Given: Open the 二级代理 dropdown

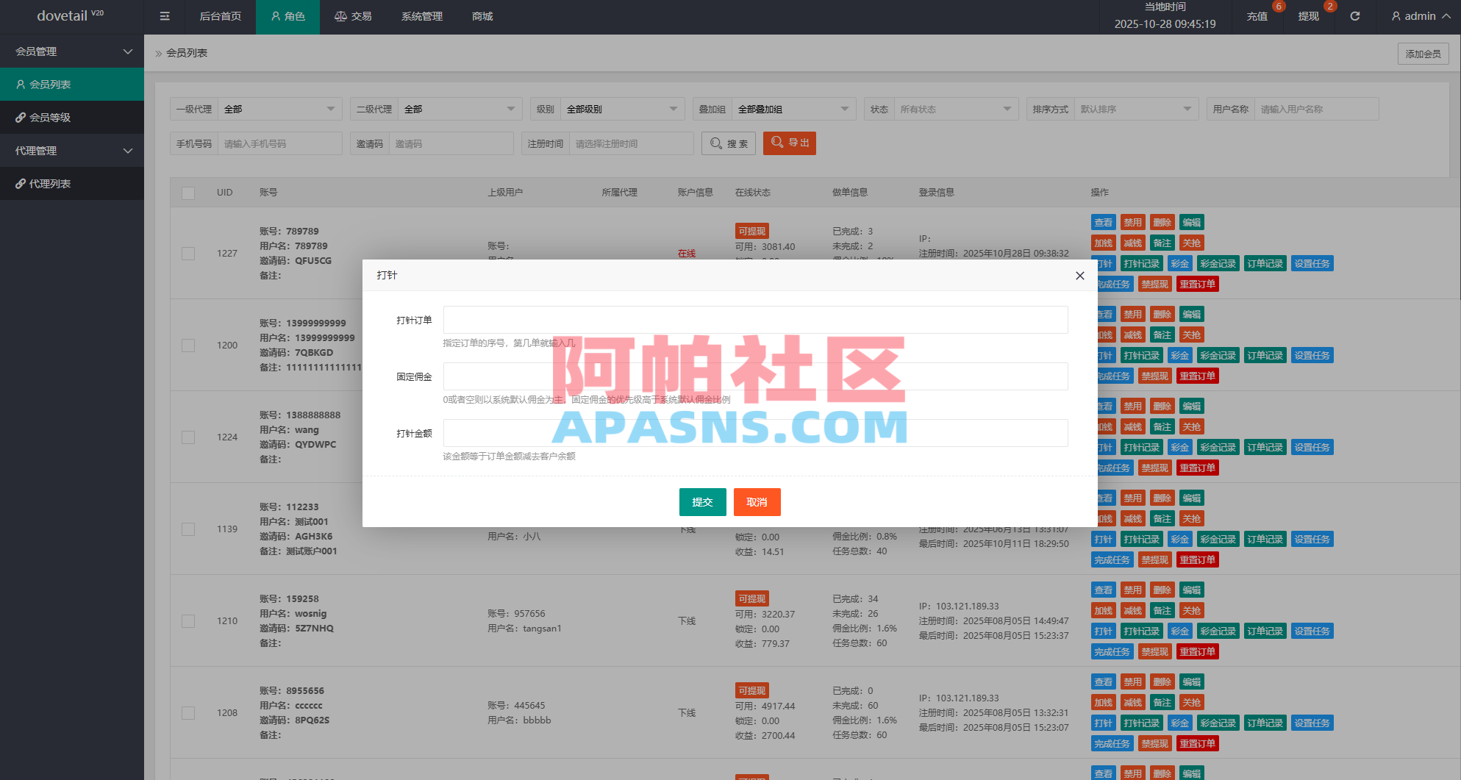Looking at the screenshot, I should pyautogui.click(x=460, y=109).
